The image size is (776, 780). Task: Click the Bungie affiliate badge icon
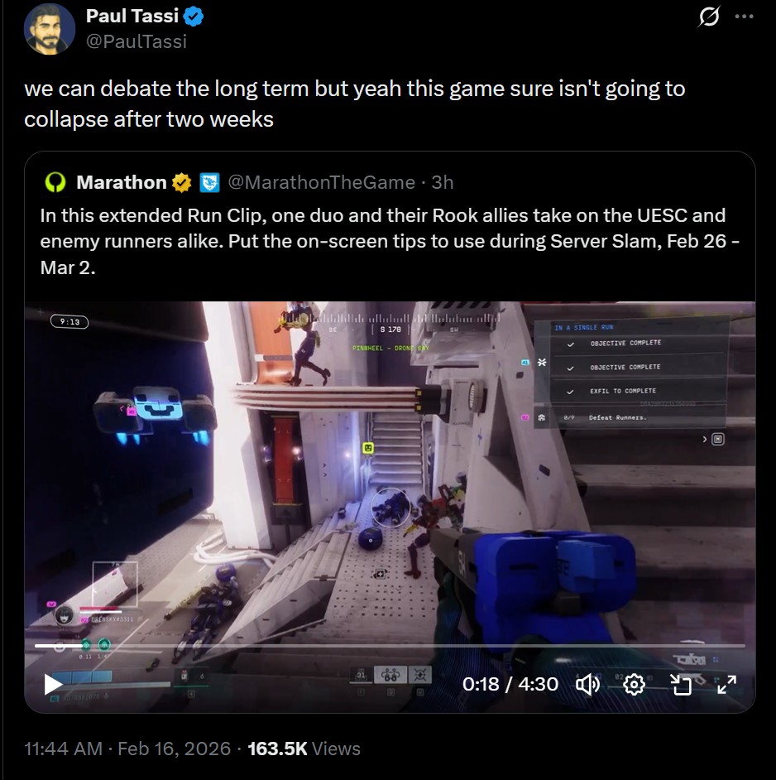(x=209, y=182)
